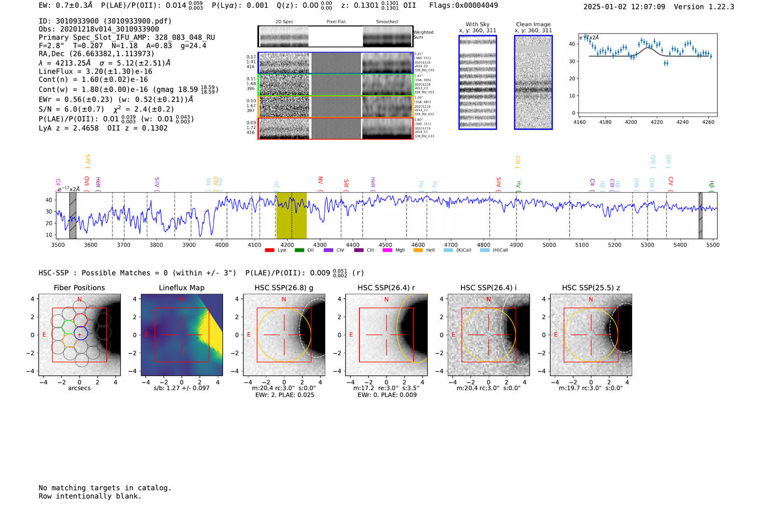This screenshot has height=526, width=773.
Task: Select the blue-bordered 2D spectrum row
Action: (x=335, y=63)
